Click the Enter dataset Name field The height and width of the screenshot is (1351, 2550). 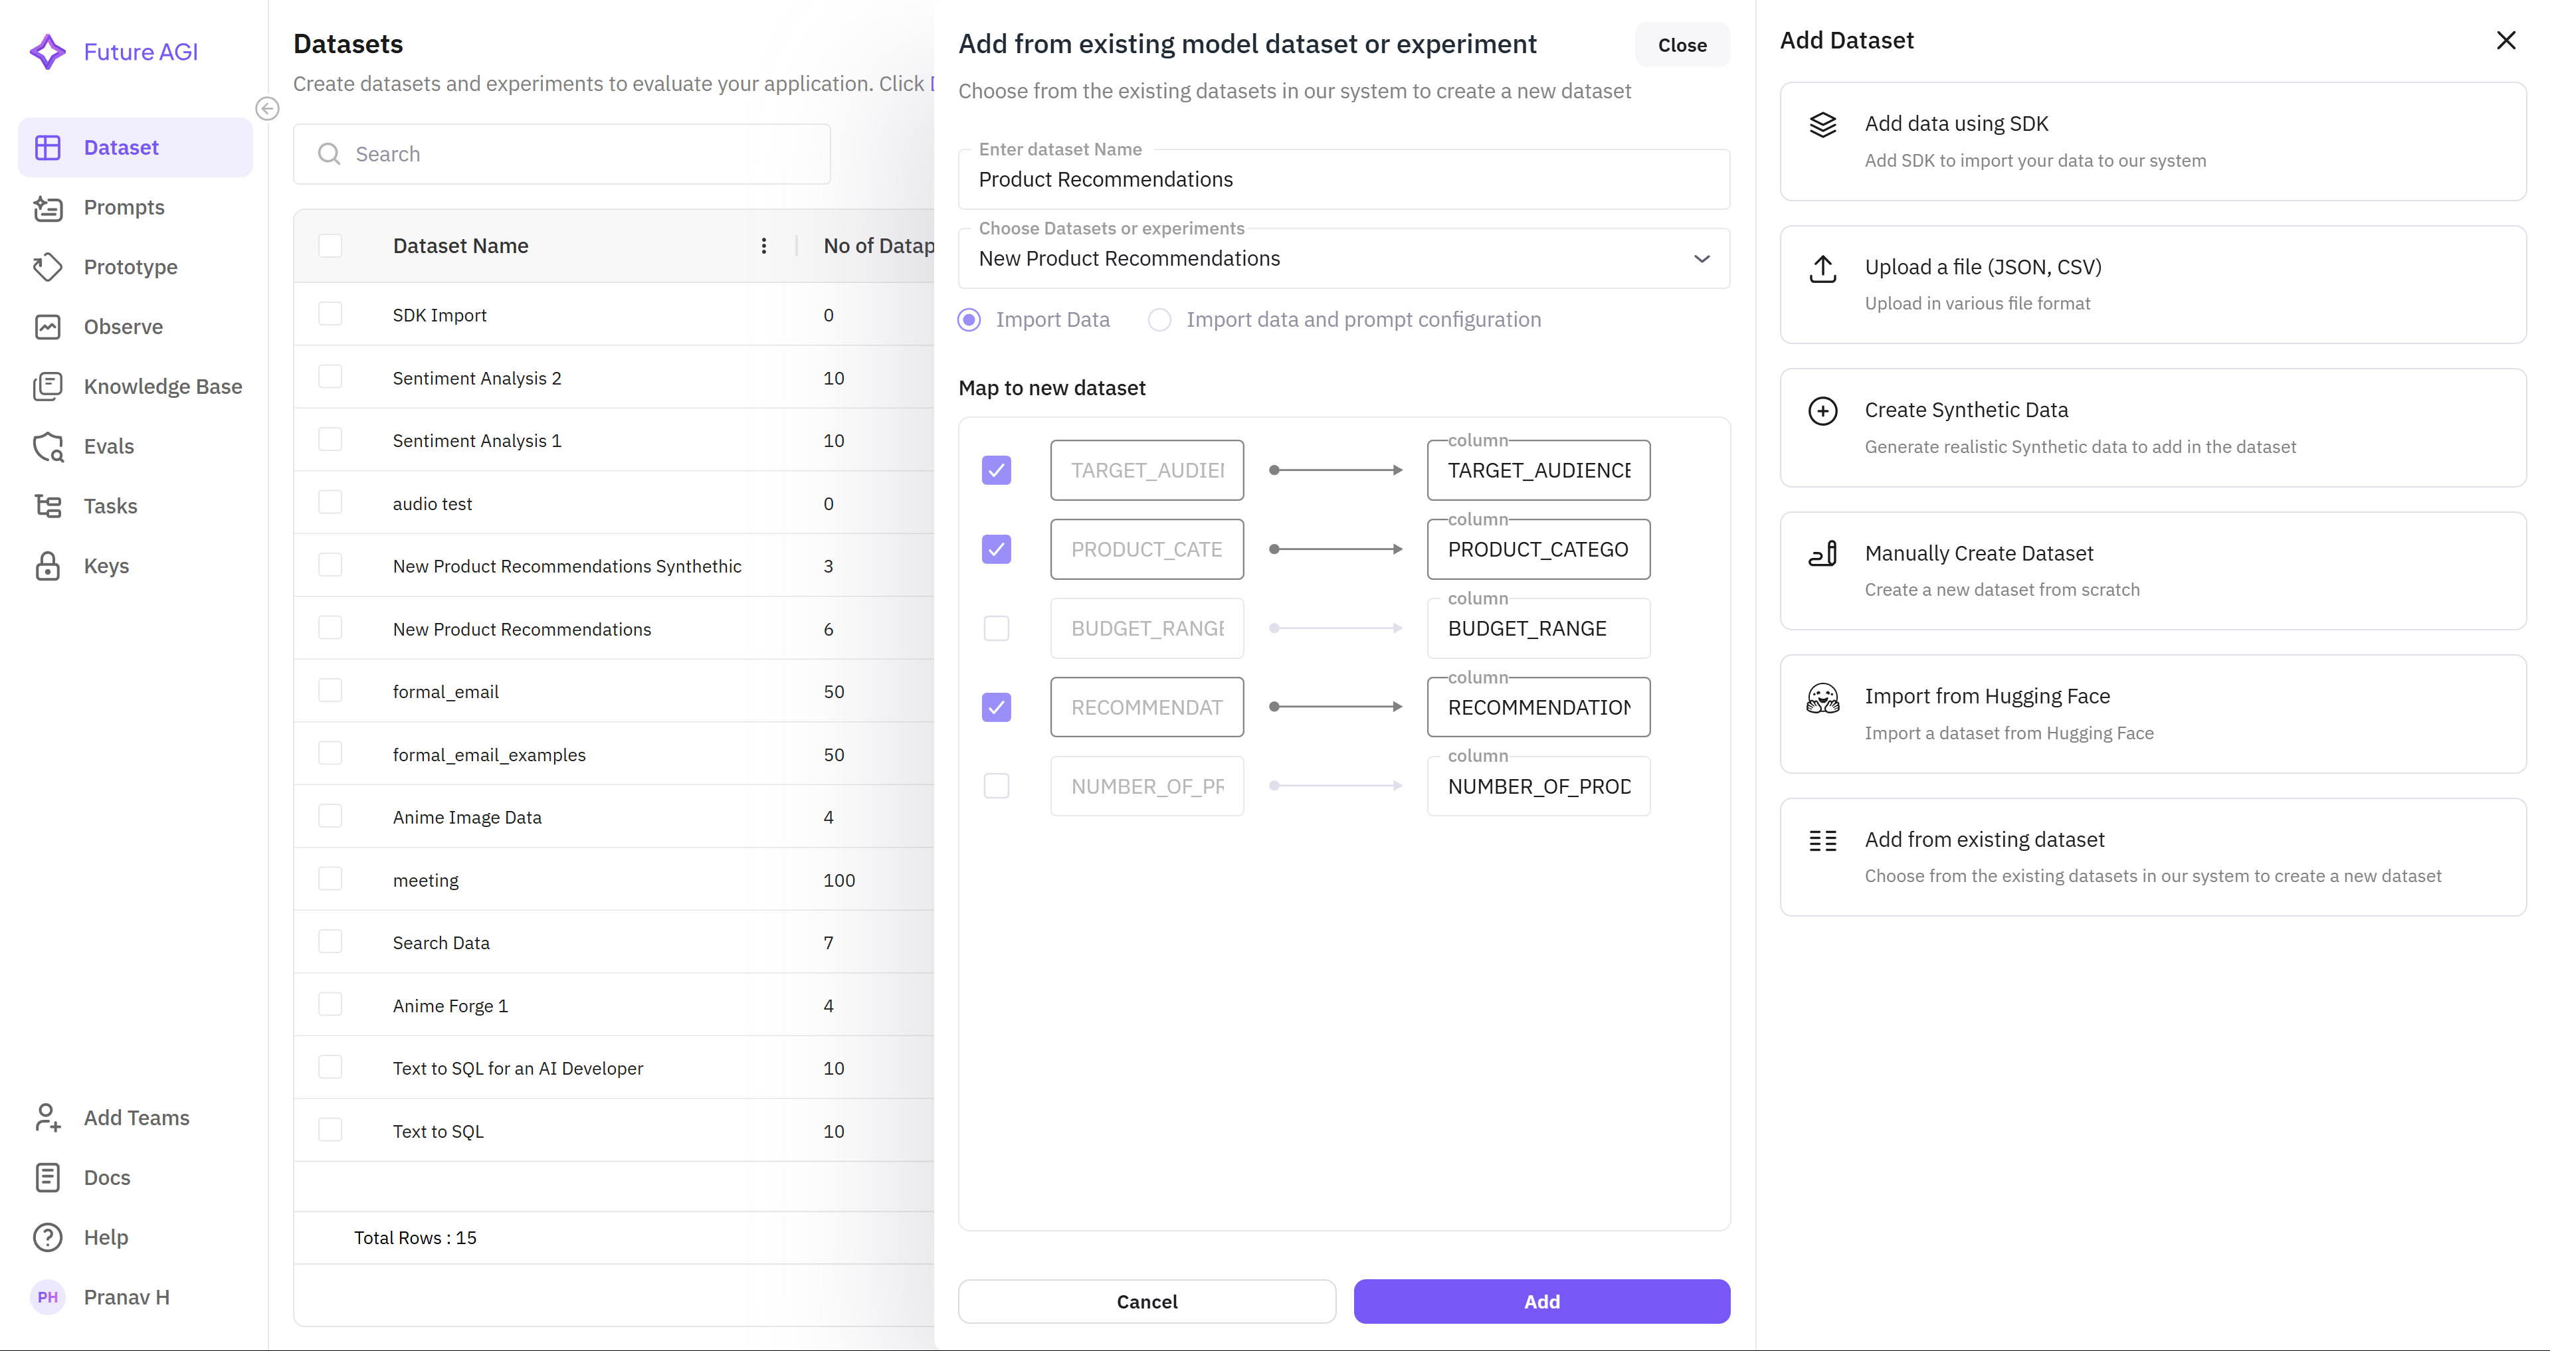[x=1342, y=180]
